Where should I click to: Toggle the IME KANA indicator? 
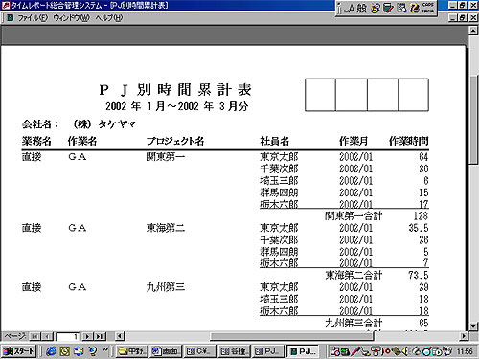[x=428, y=11]
